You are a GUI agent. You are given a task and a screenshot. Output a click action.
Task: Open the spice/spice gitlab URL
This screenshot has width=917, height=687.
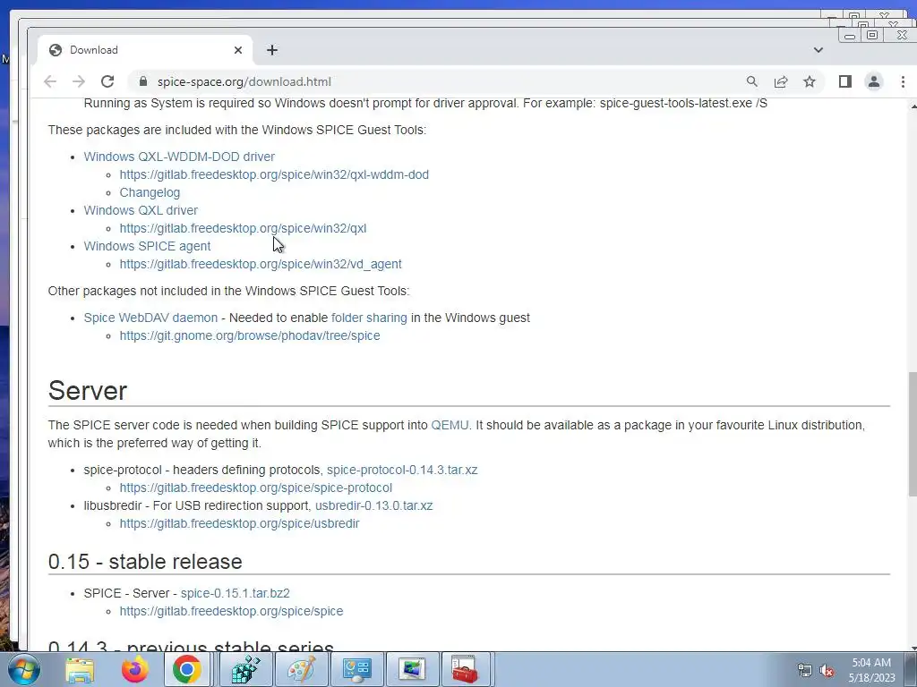232,611
